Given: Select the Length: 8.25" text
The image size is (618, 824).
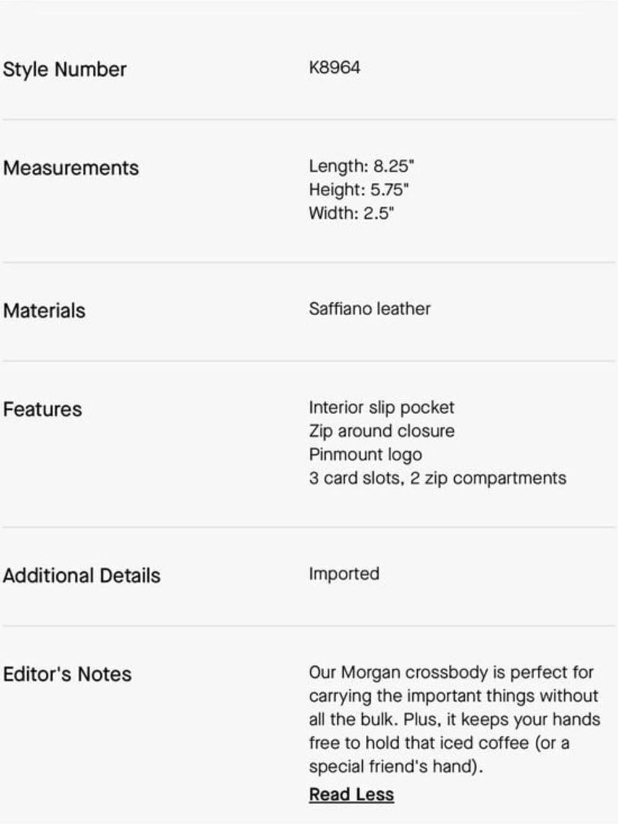Looking at the screenshot, I should [x=361, y=166].
